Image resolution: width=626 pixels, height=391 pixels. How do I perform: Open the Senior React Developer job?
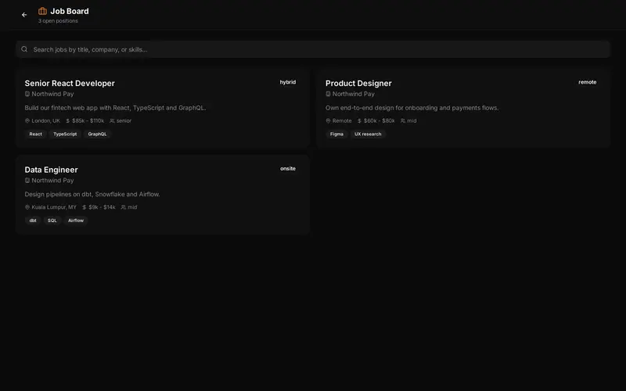(x=163, y=109)
